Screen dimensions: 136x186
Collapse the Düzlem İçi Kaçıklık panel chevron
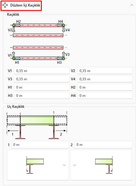click(x=132, y=5)
